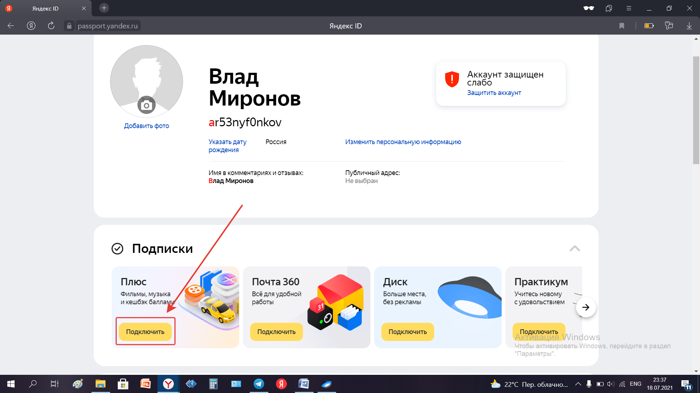The width and height of the screenshot is (700, 393).
Task: Click Подключить for Плюс subscription
Action: [145, 332]
